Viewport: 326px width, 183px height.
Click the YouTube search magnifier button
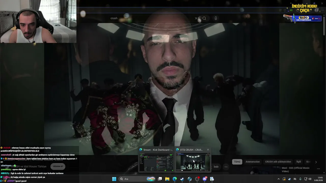(204, 18)
